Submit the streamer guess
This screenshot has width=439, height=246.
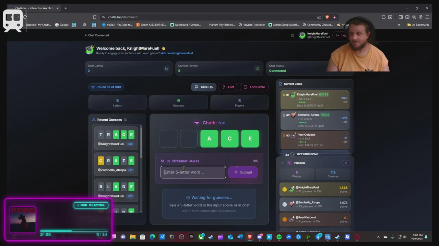[243, 172]
